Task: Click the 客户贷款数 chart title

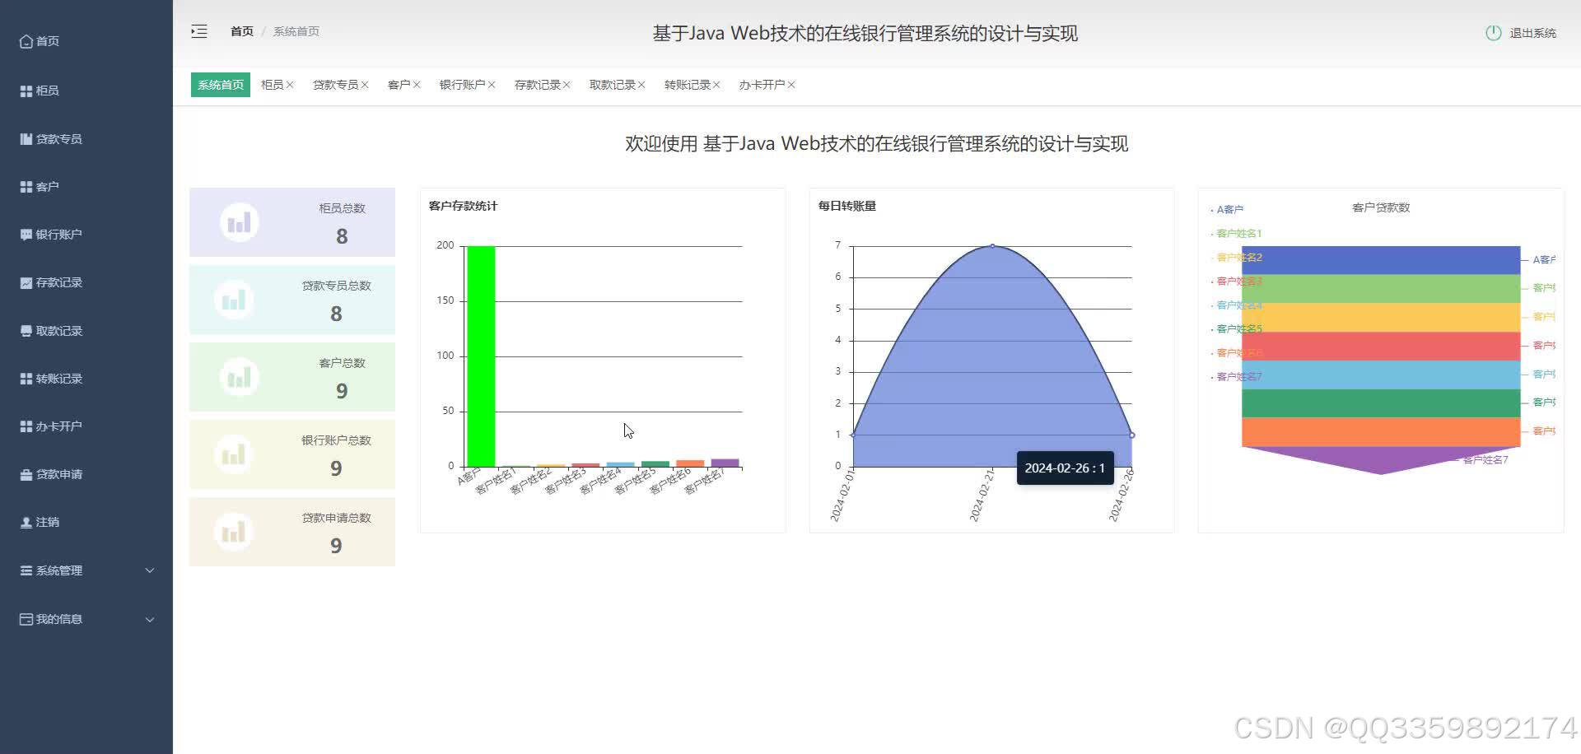Action: [1381, 207]
